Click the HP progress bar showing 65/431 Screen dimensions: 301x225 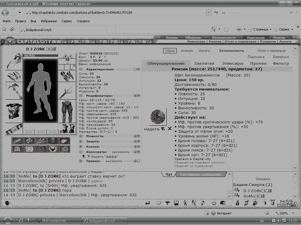coord(41,55)
